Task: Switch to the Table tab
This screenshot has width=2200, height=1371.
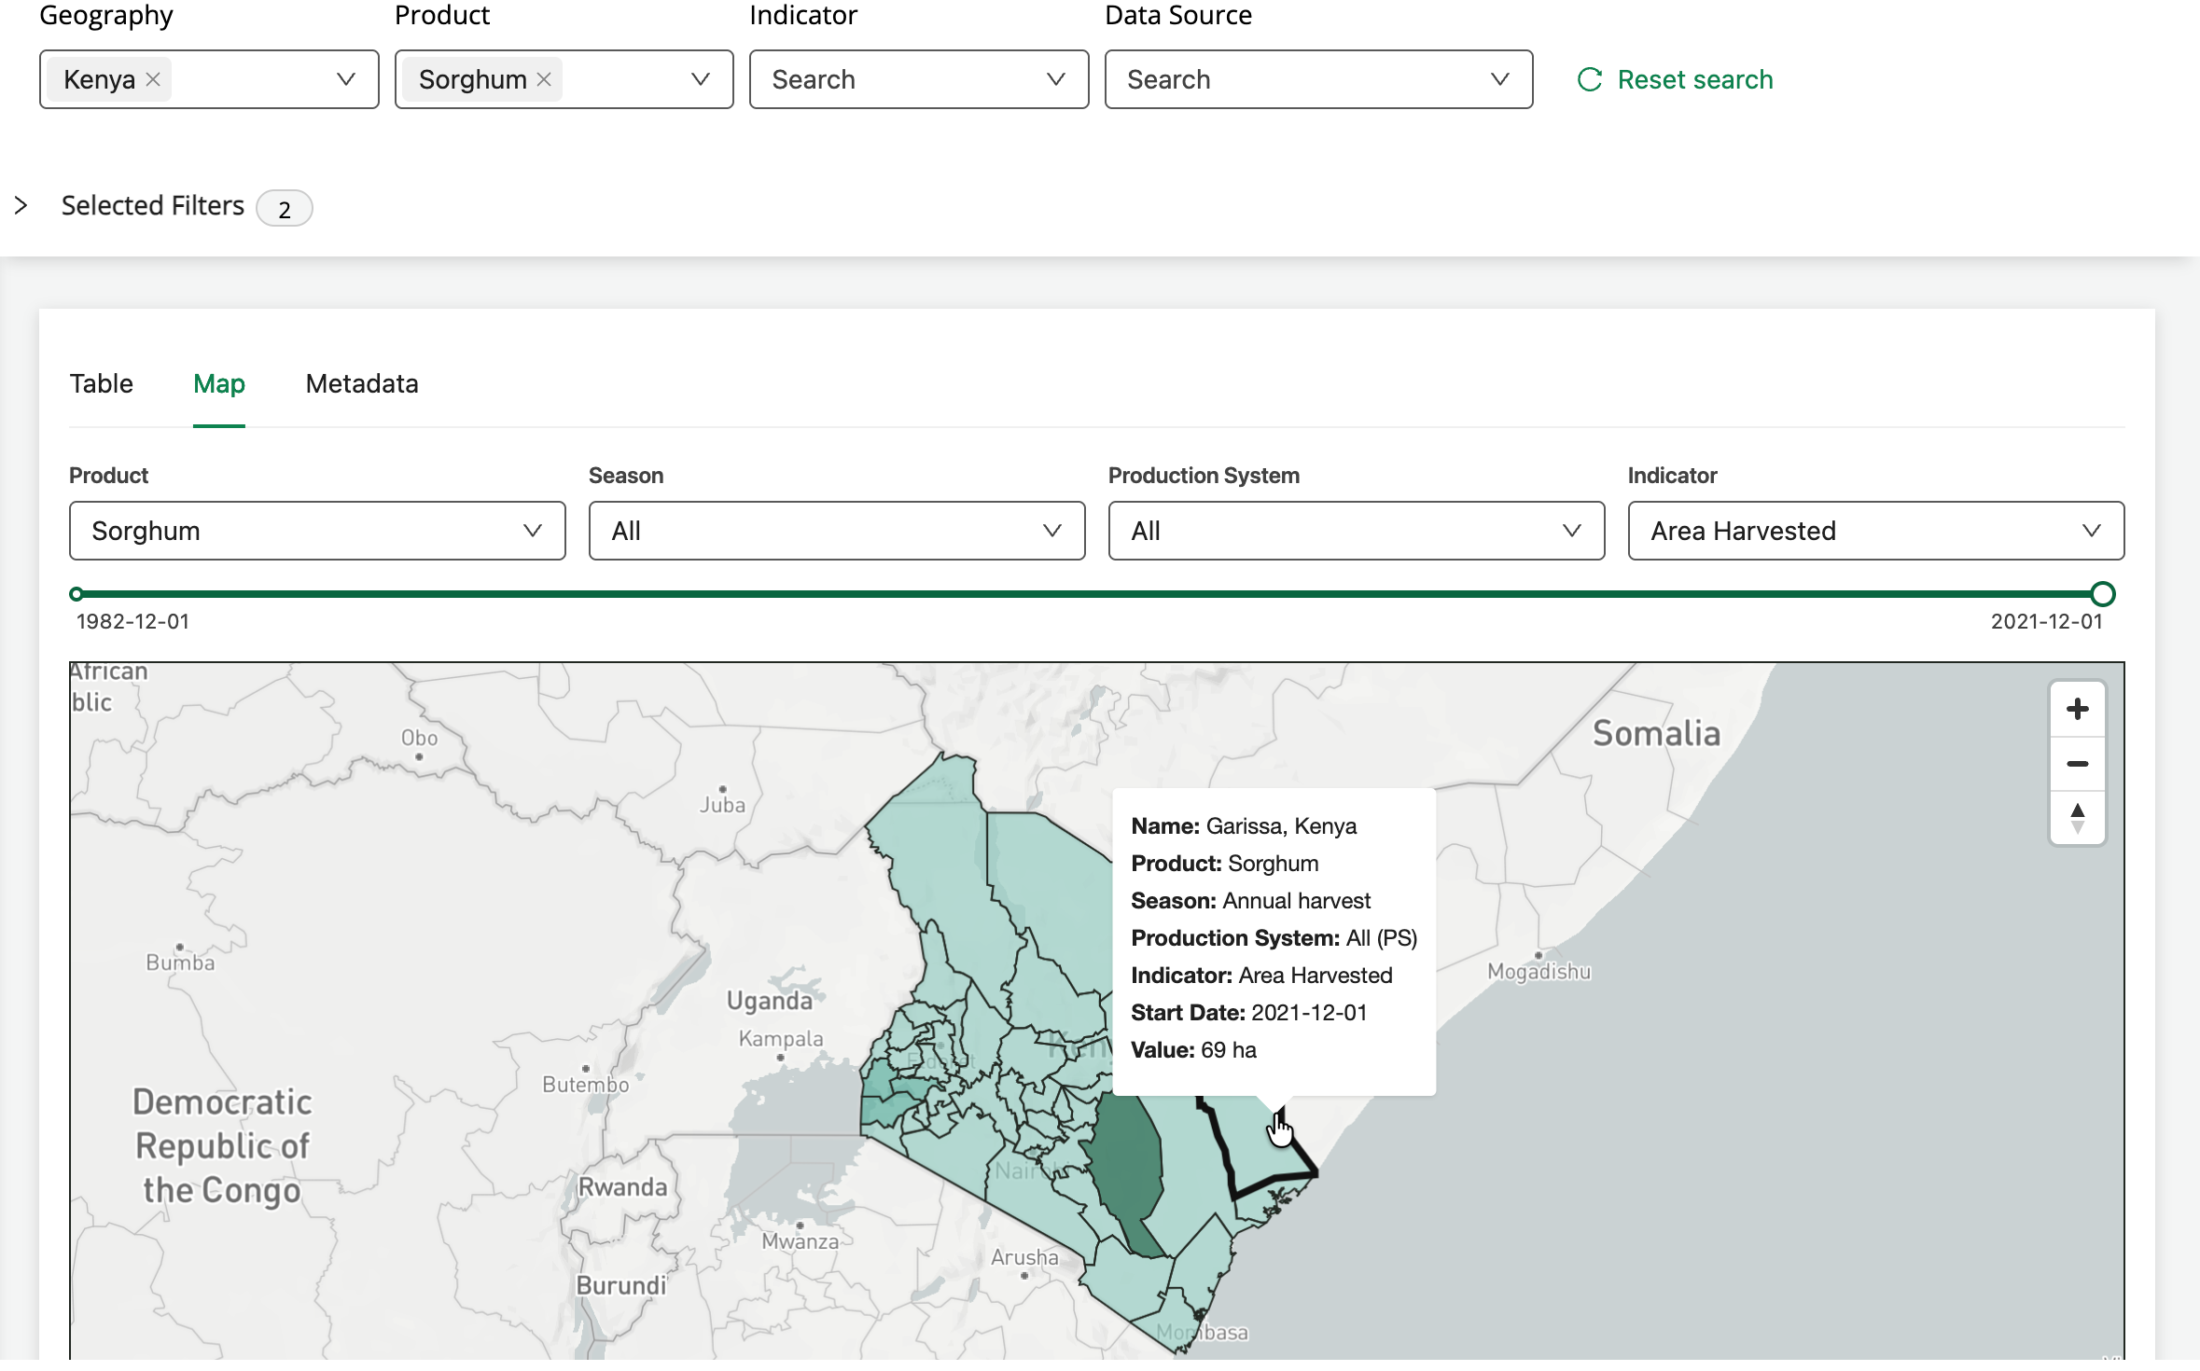Action: tap(102, 384)
